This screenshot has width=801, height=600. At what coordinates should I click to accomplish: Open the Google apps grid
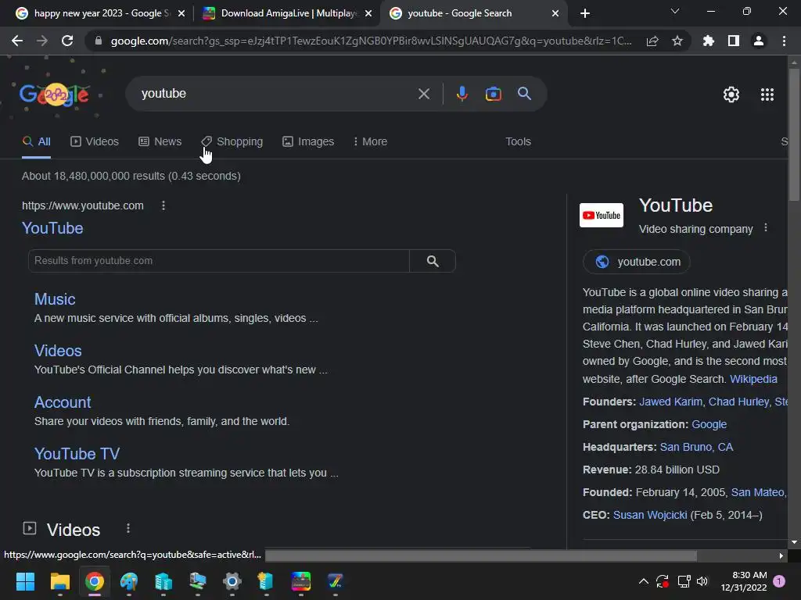(767, 95)
